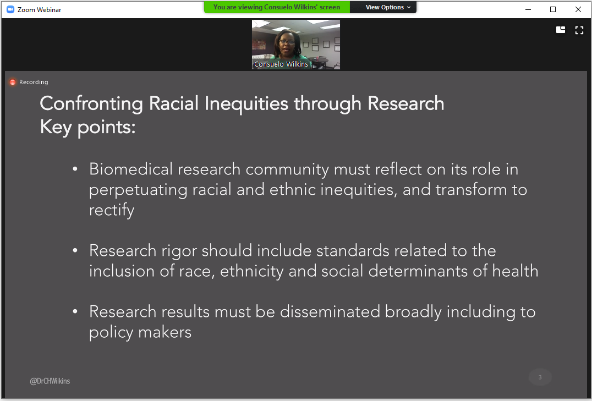This screenshot has width=592, height=401.
Task: Maximize the Zoom Webinar window
Action: [553, 9]
